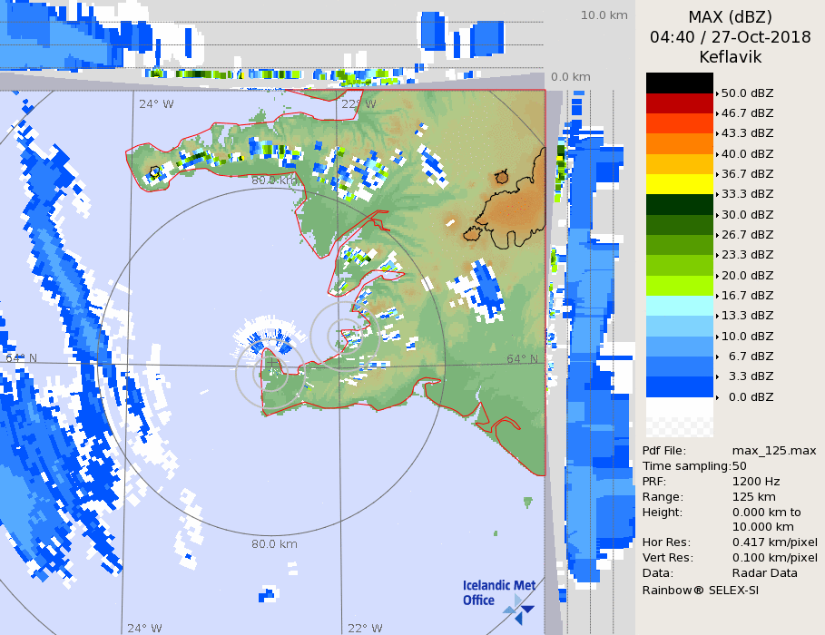
Task: Click the upper 80.0 km range ring label
Action: point(274,181)
